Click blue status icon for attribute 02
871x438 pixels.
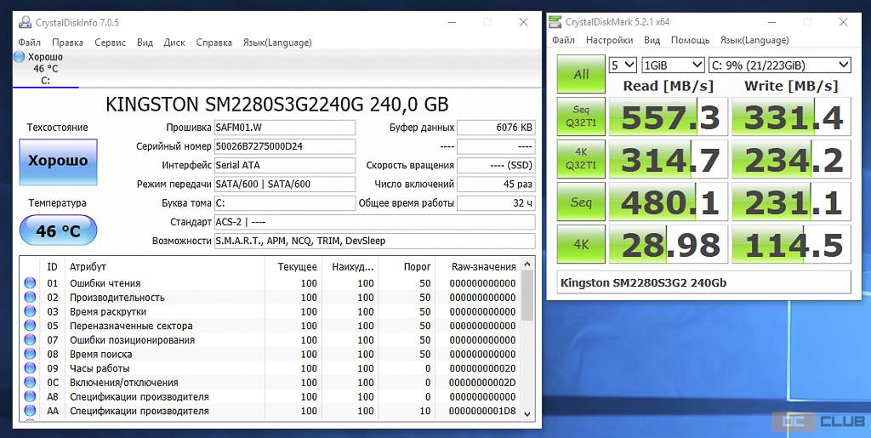pos(30,298)
